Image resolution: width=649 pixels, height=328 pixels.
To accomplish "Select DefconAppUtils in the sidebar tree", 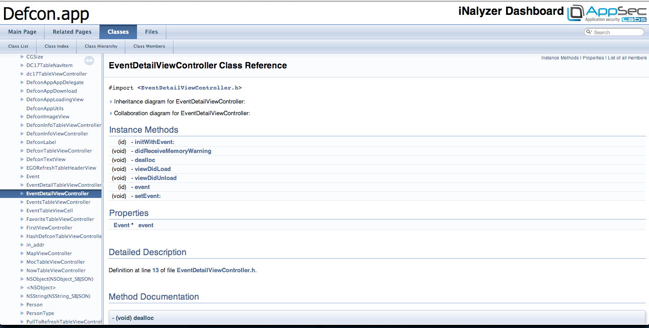I will click(45, 108).
